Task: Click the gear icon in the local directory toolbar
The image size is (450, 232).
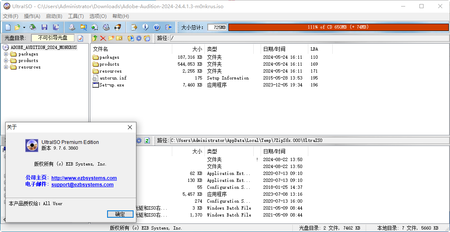Action: pyautogui.click(x=139, y=140)
